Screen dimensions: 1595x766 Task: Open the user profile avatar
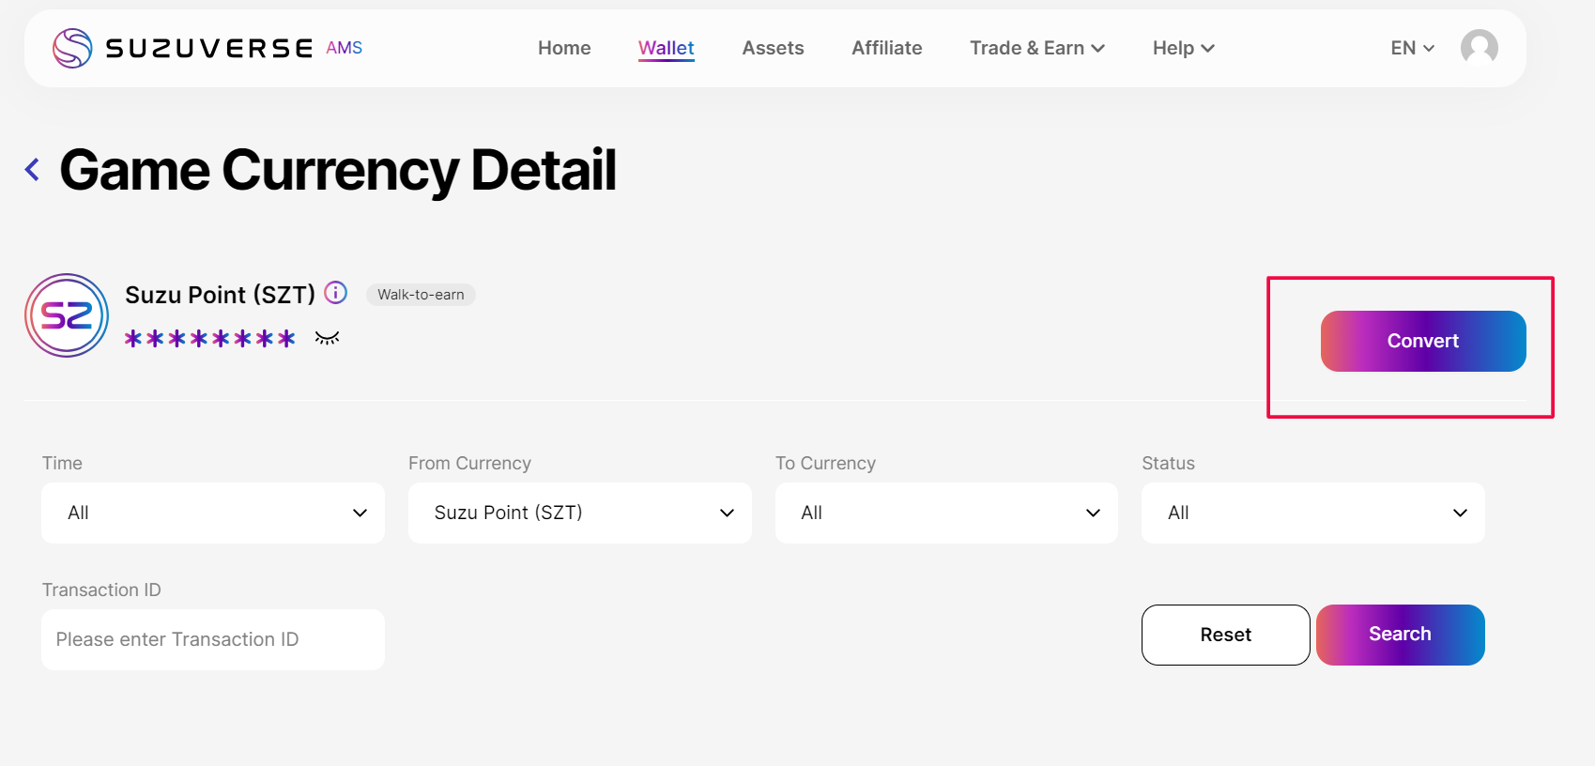tap(1479, 48)
